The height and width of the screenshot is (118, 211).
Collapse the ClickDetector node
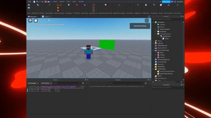[158, 36]
